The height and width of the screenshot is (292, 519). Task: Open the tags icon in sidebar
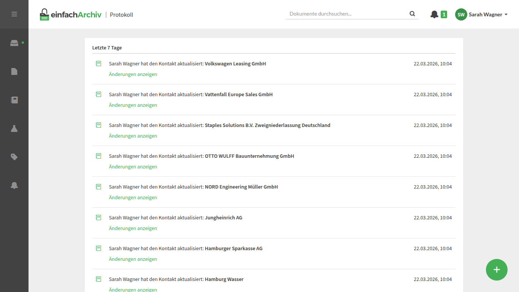coord(14,157)
